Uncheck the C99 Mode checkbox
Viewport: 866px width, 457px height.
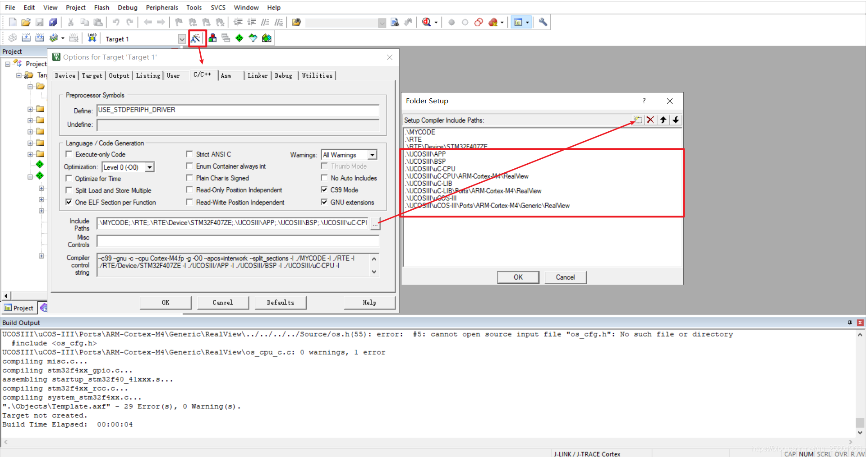coord(324,190)
